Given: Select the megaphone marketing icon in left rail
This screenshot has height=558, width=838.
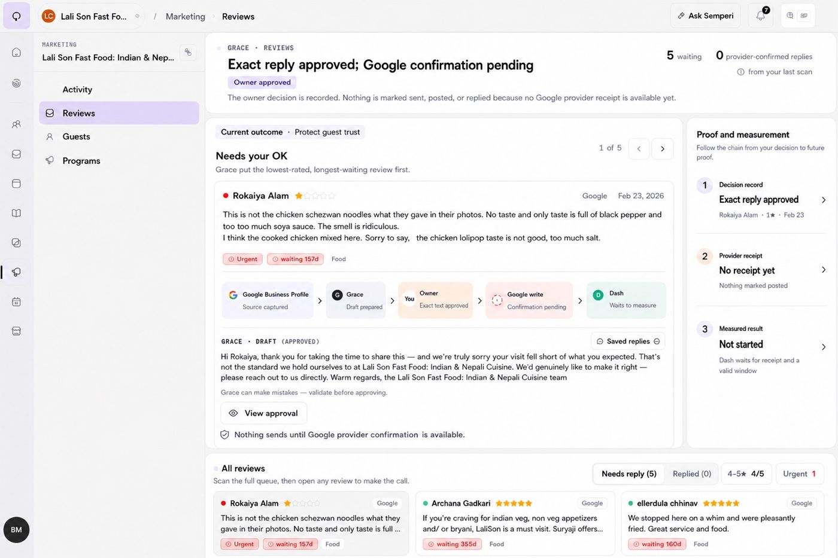Looking at the screenshot, I should 16,272.
